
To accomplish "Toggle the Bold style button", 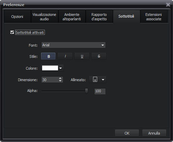I will pyautogui.click(x=48, y=56).
